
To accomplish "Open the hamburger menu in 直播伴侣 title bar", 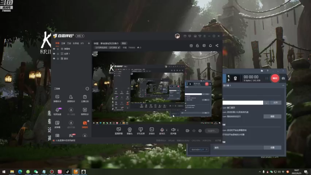I will tap(204, 36).
